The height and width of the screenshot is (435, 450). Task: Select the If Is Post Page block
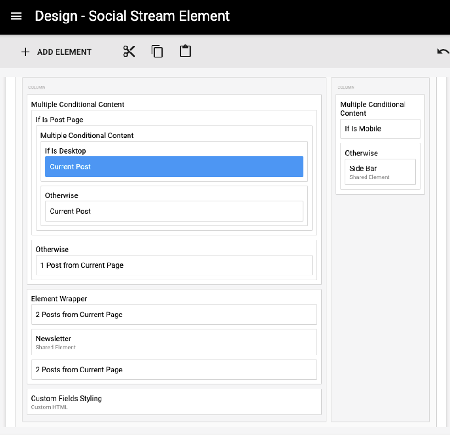(x=60, y=120)
